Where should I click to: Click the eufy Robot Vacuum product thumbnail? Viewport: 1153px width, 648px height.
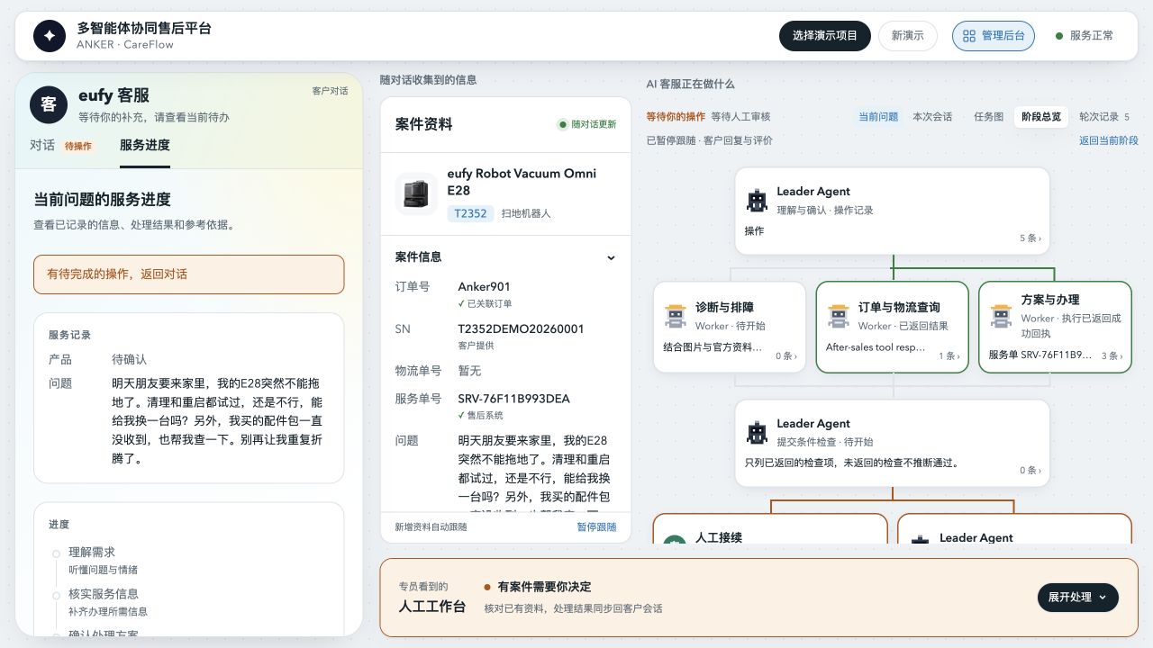pos(416,193)
